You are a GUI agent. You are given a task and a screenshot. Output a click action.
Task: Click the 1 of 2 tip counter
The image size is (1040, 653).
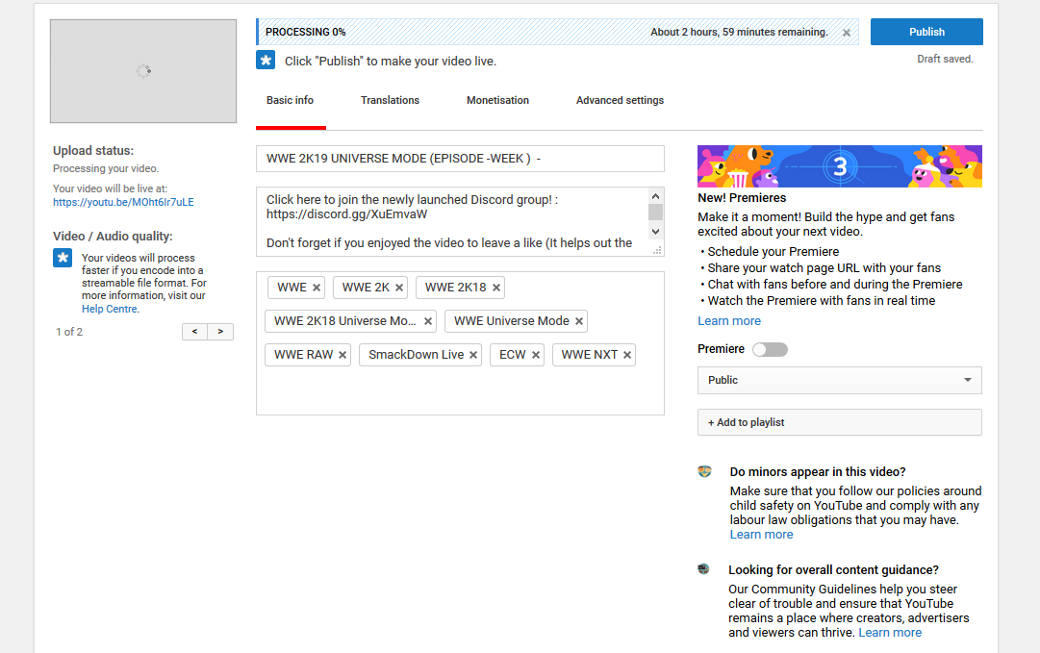69,332
